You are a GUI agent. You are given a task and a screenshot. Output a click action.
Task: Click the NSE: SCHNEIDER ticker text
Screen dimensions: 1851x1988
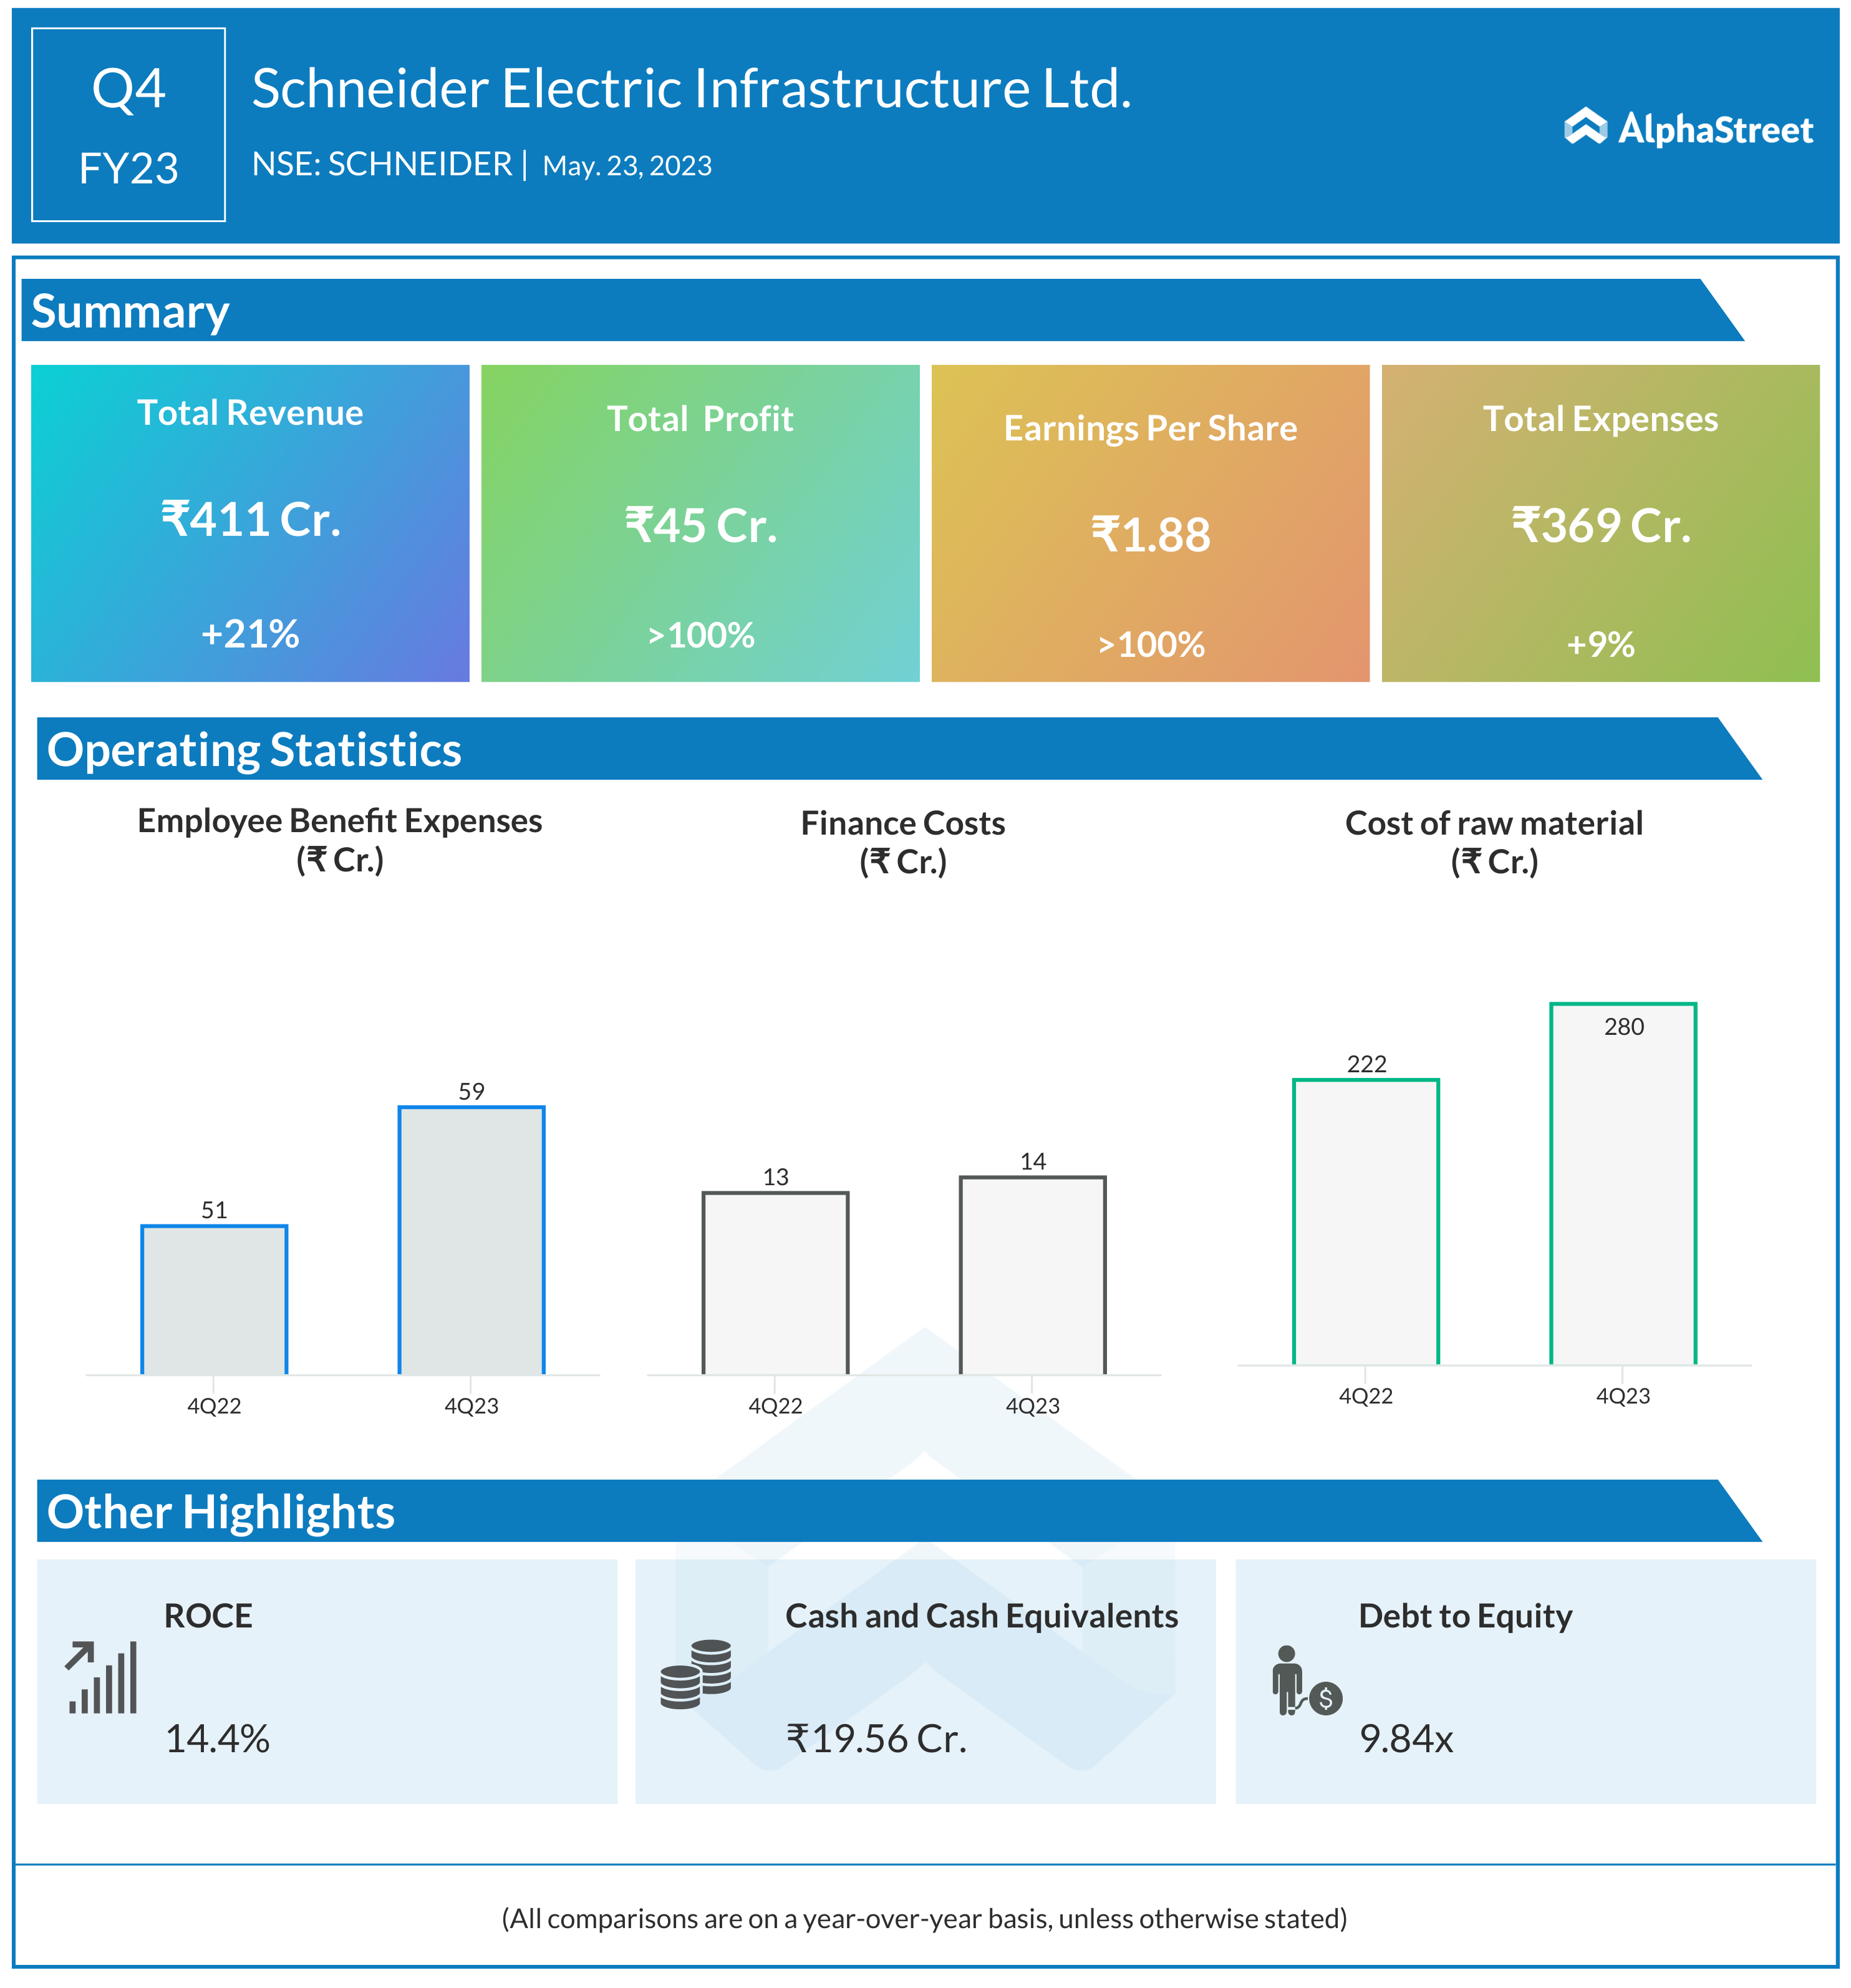(381, 164)
